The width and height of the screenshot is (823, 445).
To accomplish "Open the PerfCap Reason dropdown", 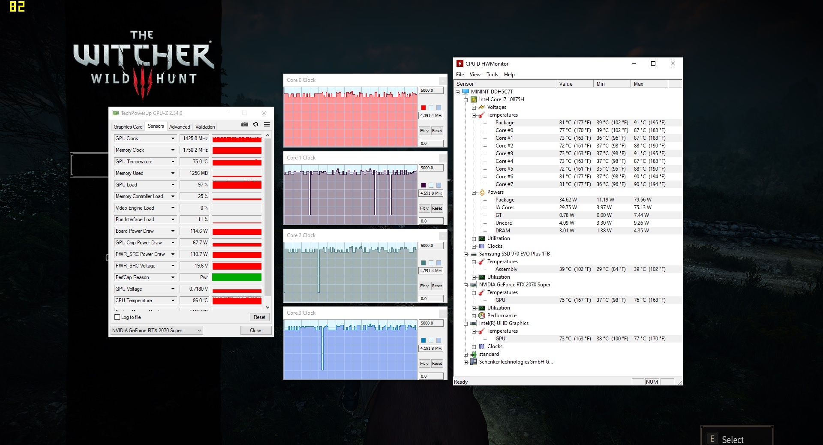I will click(x=173, y=277).
